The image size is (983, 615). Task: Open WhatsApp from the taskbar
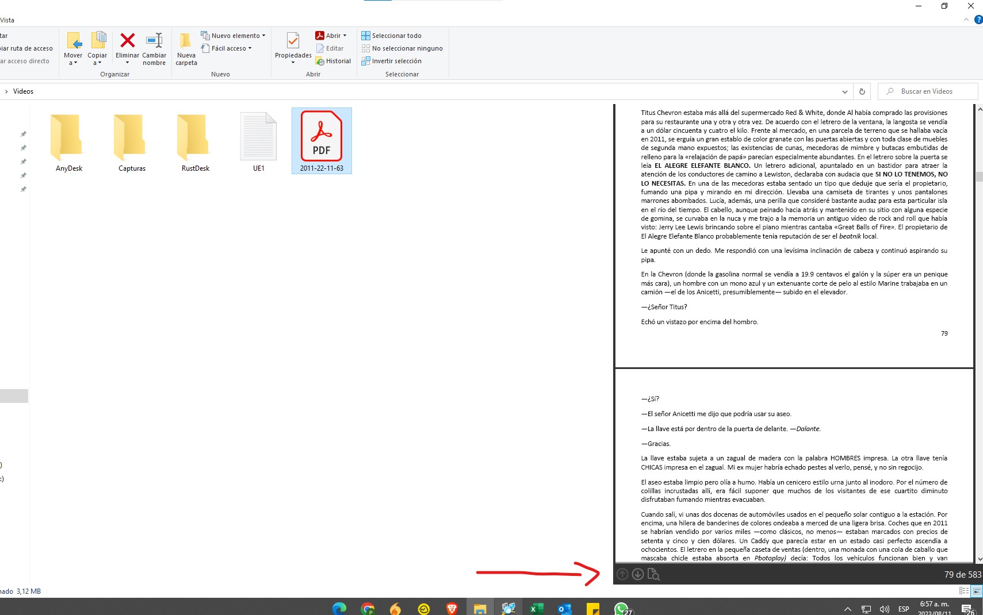(622, 608)
